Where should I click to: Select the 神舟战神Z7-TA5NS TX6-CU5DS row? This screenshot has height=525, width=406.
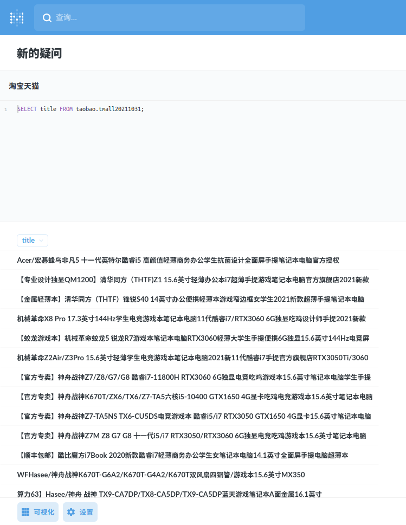click(x=189, y=416)
